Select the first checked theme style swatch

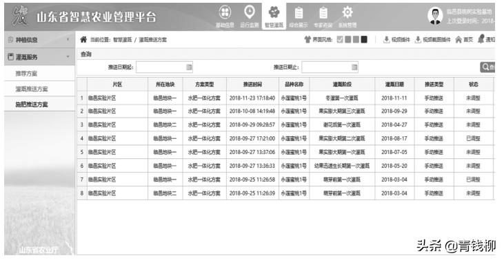click(x=340, y=40)
